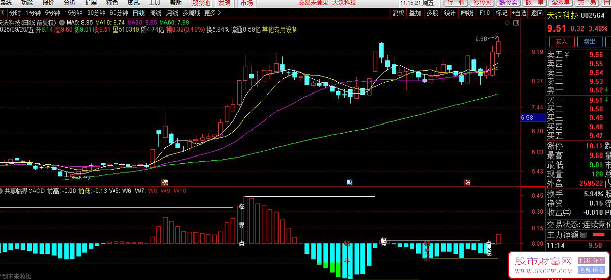Switch to the 分时 view
This screenshot has height=280, width=611.
(x=15, y=13)
